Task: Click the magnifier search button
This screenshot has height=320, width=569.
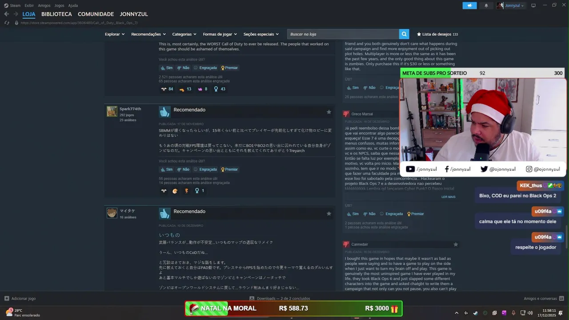Action: point(404,34)
